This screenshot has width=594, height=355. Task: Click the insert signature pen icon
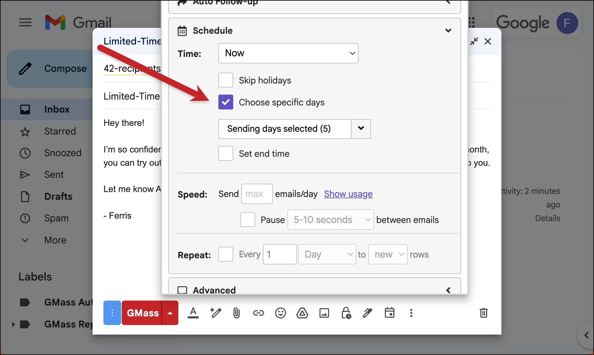[367, 313]
